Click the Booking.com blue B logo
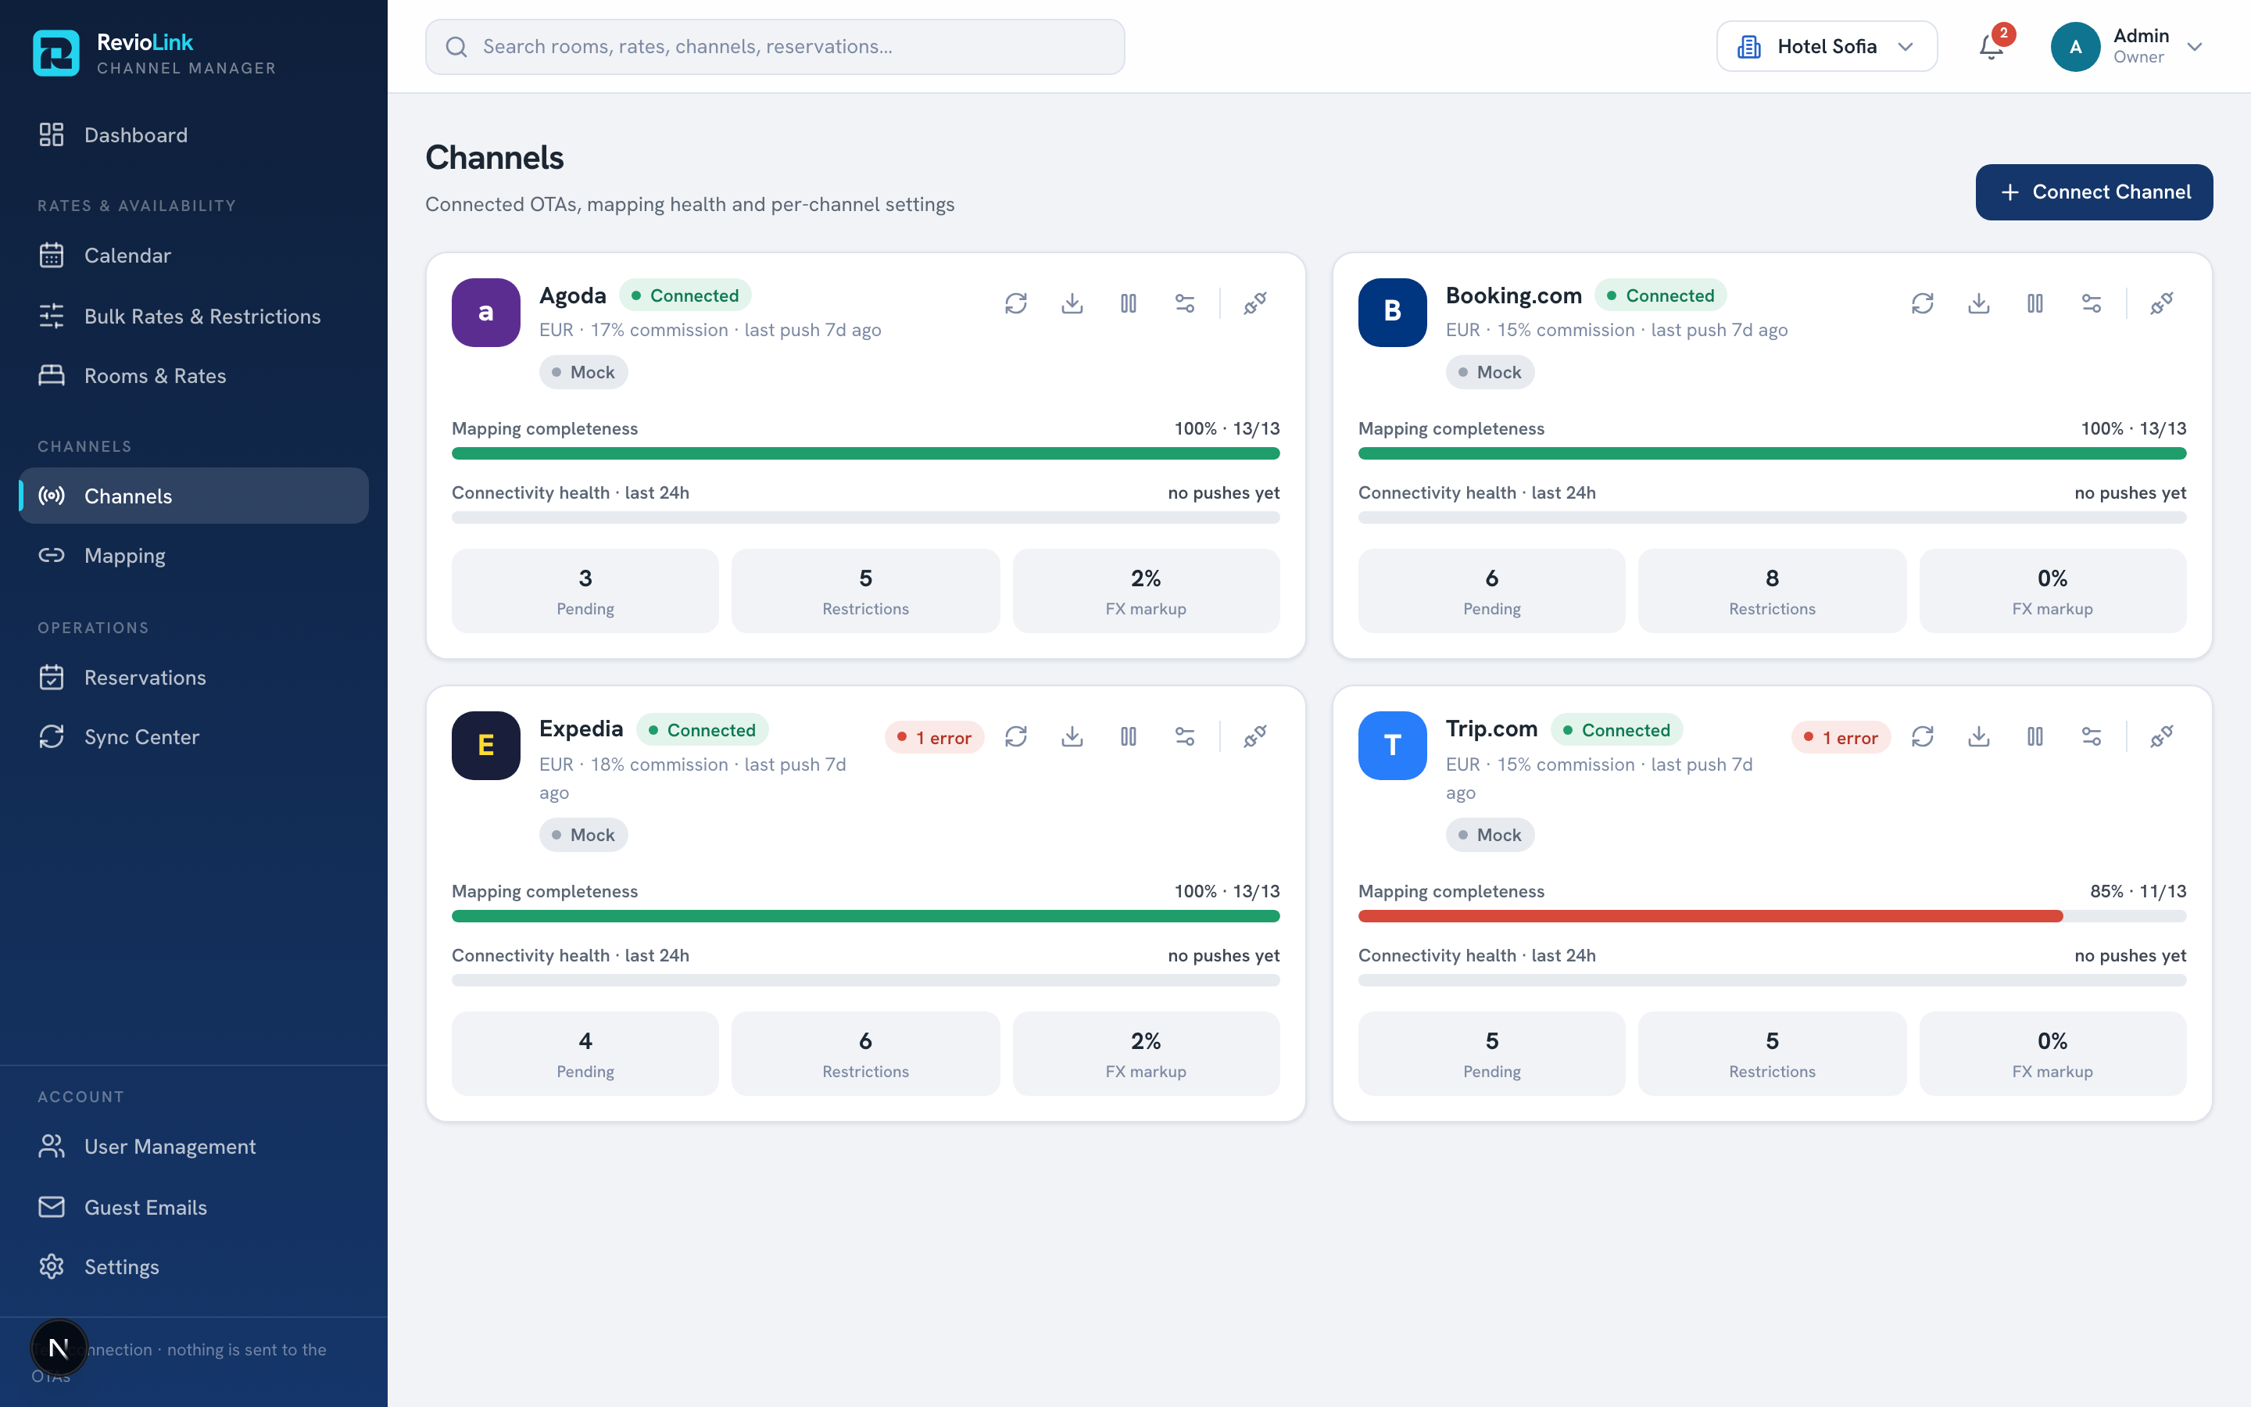The height and width of the screenshot is (1407, 2251). coord(1391,313)
